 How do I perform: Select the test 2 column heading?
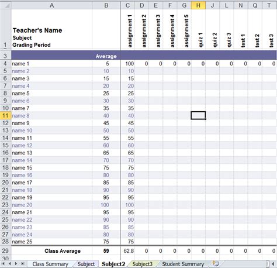257,40
